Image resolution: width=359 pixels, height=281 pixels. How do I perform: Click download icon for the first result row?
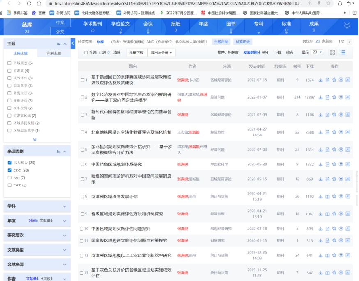pos(321,80)
